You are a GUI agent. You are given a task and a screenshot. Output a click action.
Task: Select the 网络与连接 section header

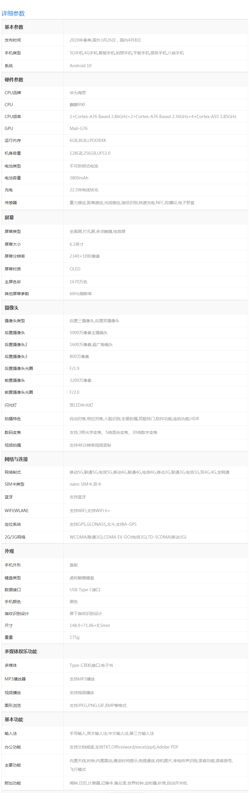coord(16,459)
